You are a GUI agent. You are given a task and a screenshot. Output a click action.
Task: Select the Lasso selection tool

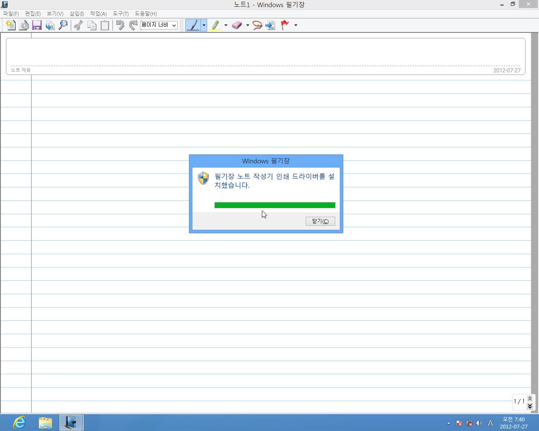tap(257, 25)
